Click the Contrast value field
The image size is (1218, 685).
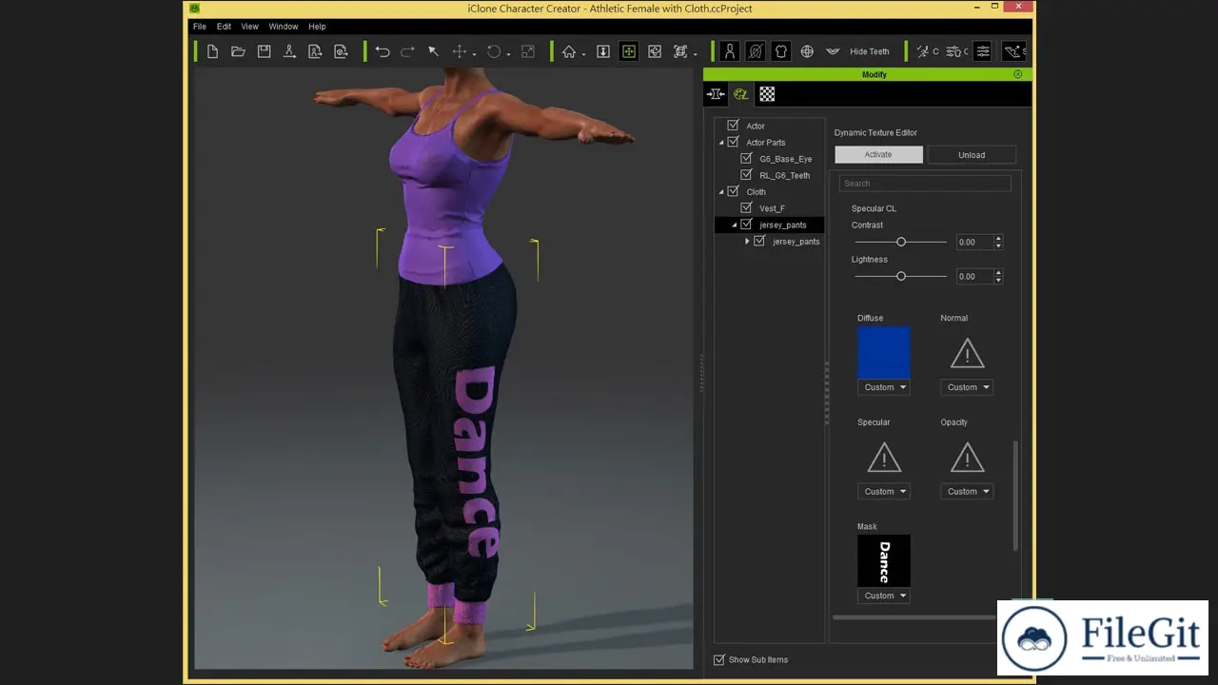[973, 242]
